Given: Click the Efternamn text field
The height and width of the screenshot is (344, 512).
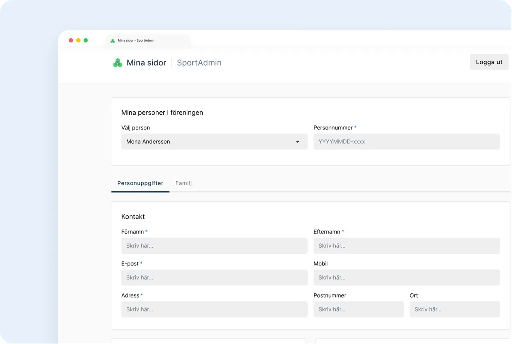Looking at the screenshot, I should (407, 246).
